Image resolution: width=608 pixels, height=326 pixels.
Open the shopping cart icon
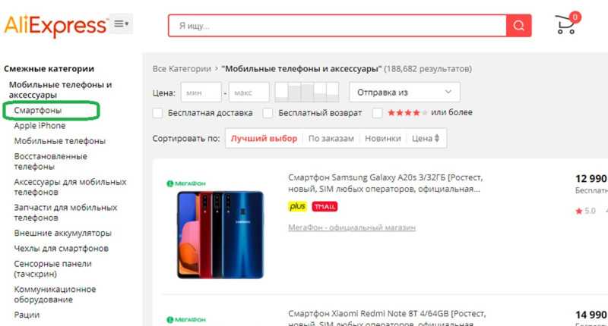tap(567, 24)
